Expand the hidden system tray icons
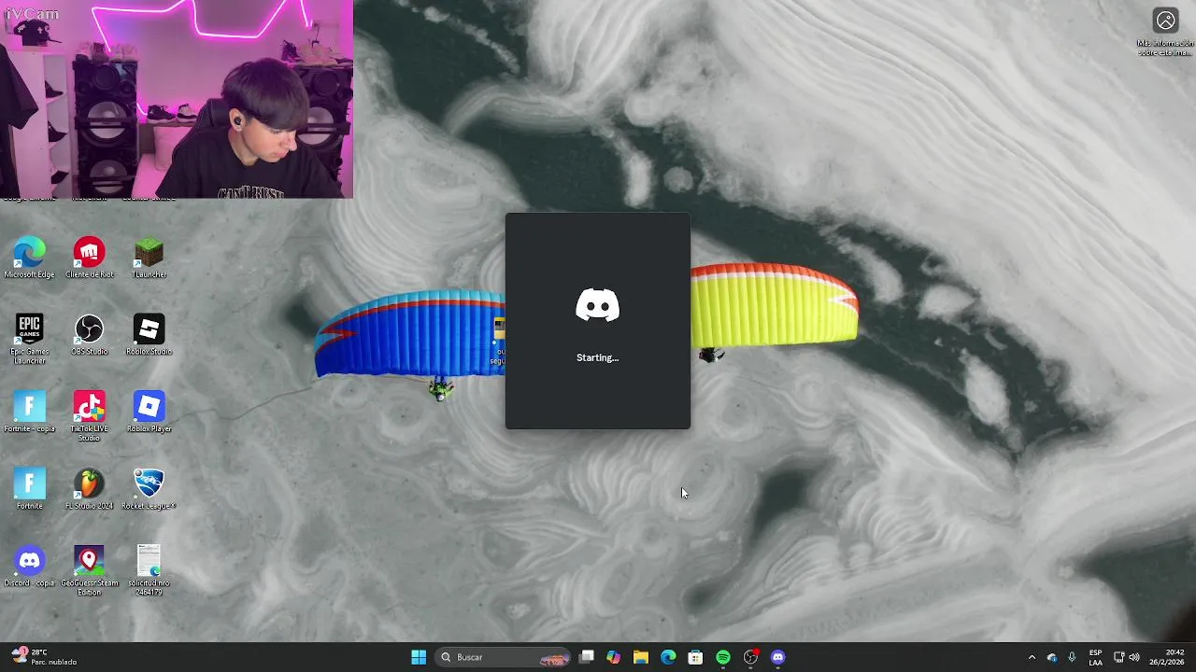This screenshot has height=672, width=1196. pyautogui.click(x=1032, y=657)
